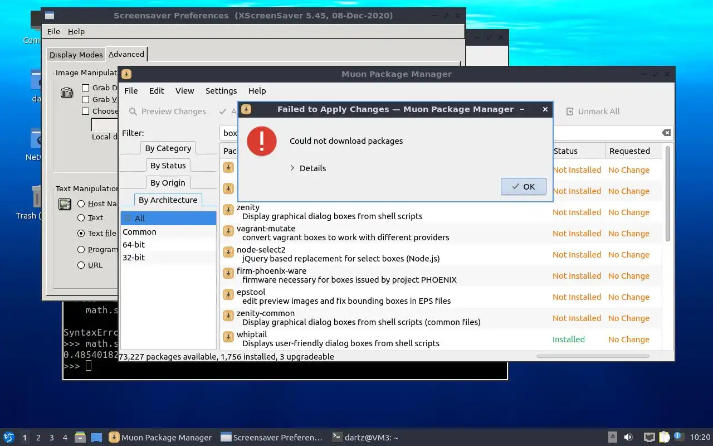Switch to workspace 2

[38, 438]
